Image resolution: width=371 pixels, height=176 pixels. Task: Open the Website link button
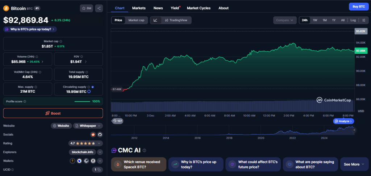tap(61, 126)
